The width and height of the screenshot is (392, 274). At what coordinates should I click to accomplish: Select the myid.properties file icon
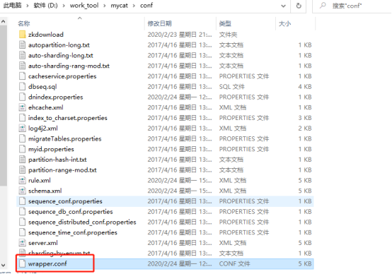[x=22, y=149]
